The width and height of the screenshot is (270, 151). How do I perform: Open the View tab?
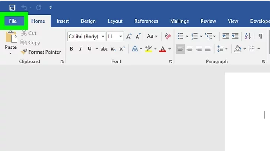click(233, 21)
